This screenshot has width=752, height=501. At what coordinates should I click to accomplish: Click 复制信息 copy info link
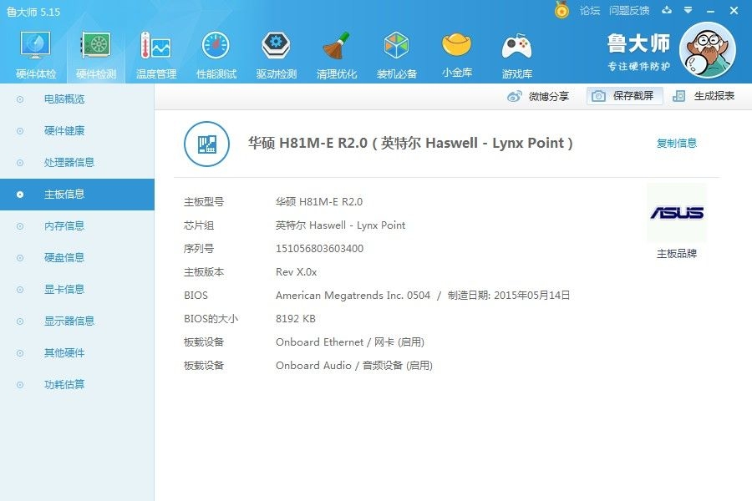click(x=677, y=143)
